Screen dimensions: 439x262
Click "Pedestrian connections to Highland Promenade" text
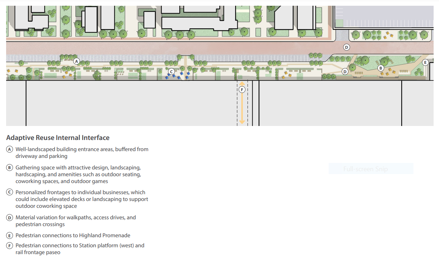pos(73,235)
